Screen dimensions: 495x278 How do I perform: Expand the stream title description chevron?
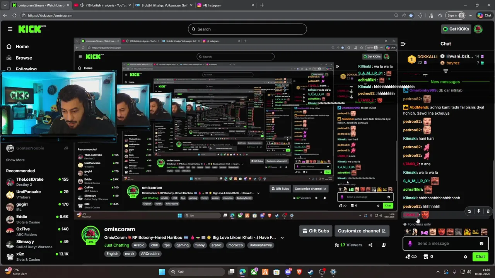[282, 237]
